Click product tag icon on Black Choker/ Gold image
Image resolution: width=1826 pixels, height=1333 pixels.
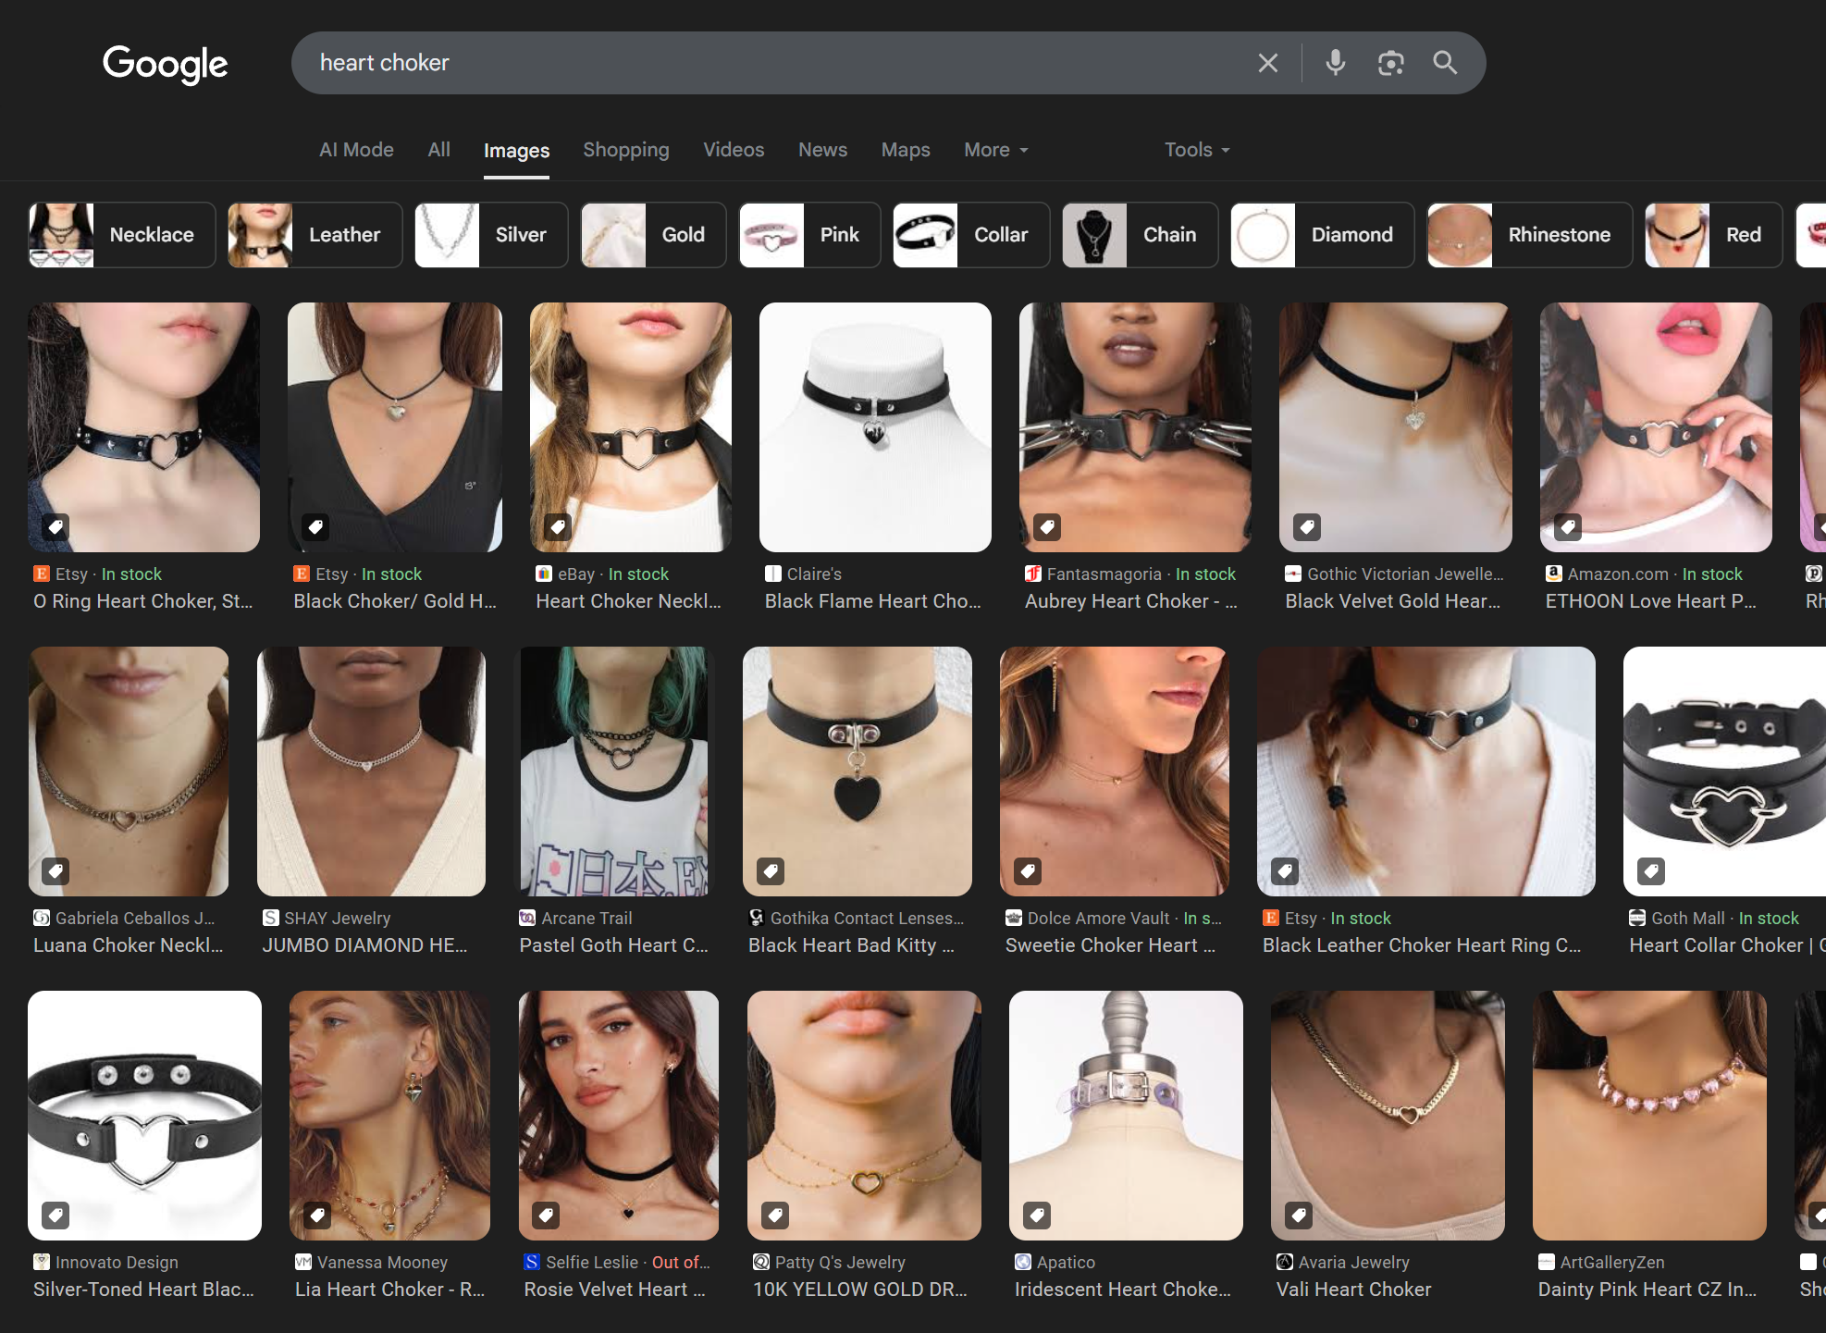(x=315, y=527)
